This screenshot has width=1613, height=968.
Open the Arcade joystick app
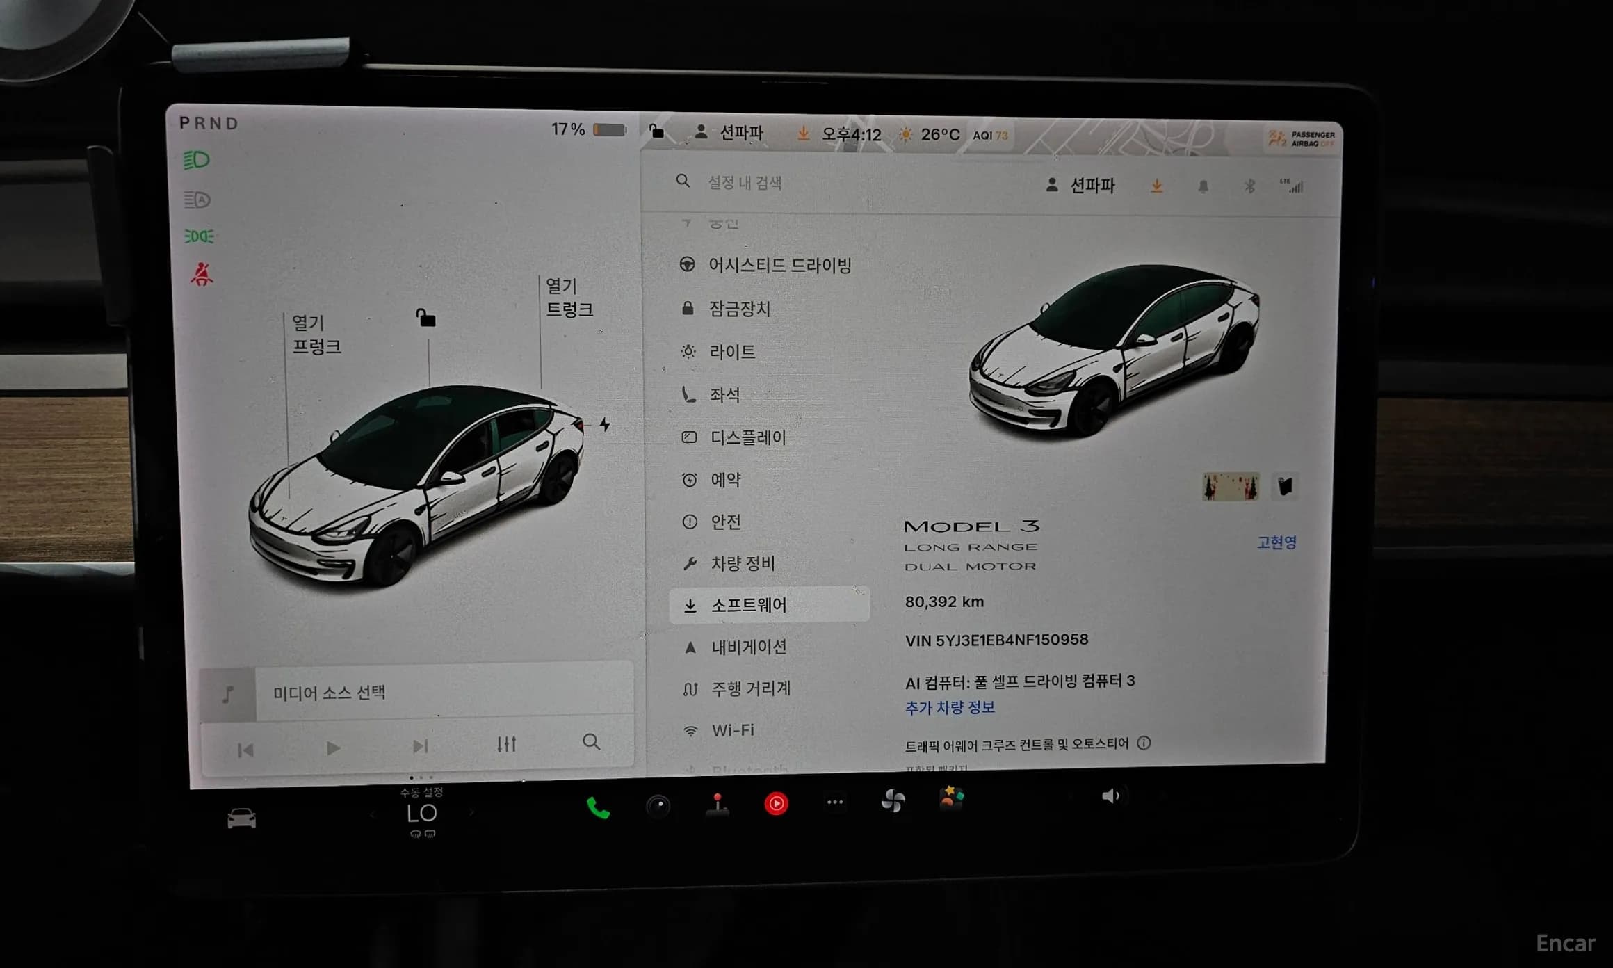[718, 805]
